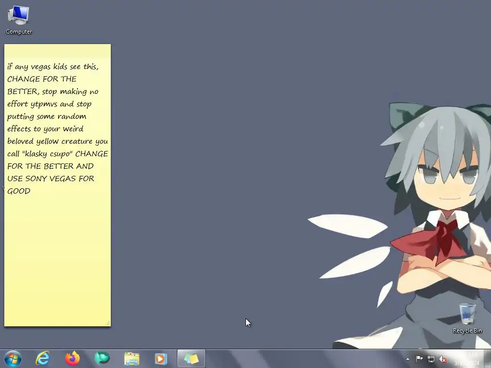Open Action Center flag icon
Screen dimensions: 491x368
point(419,359)
